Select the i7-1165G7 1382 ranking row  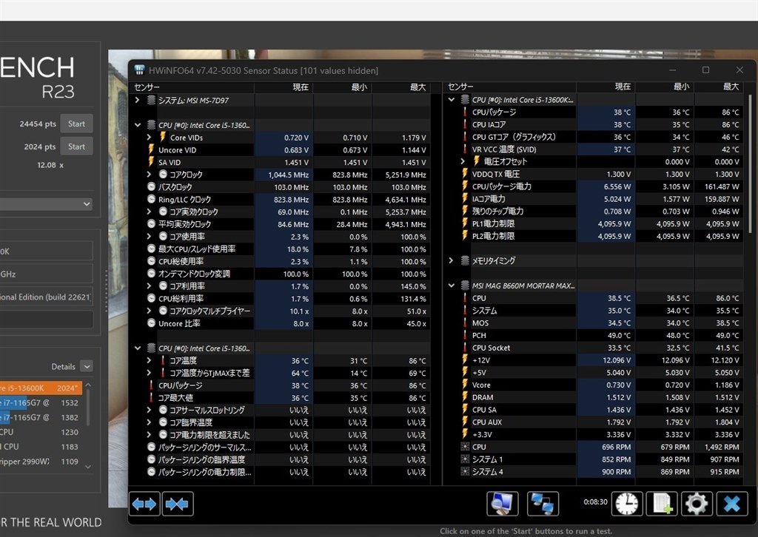(41, 417)
